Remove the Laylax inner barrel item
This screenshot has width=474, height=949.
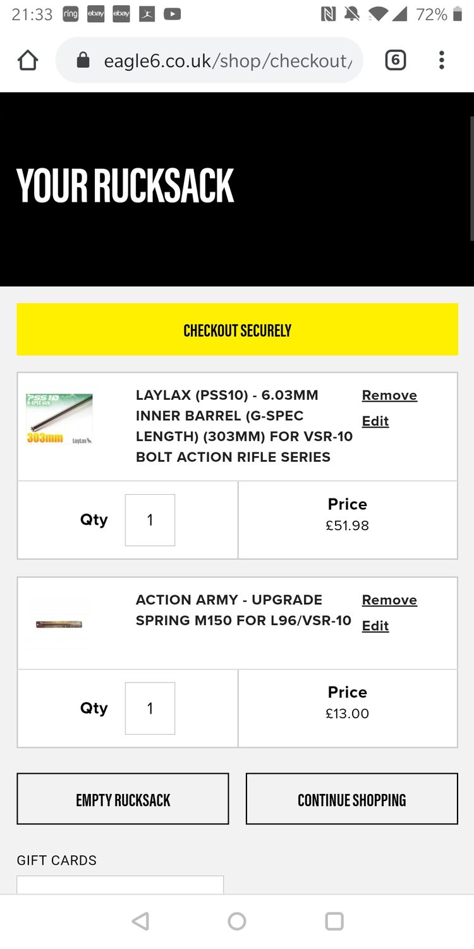point(389,395)
